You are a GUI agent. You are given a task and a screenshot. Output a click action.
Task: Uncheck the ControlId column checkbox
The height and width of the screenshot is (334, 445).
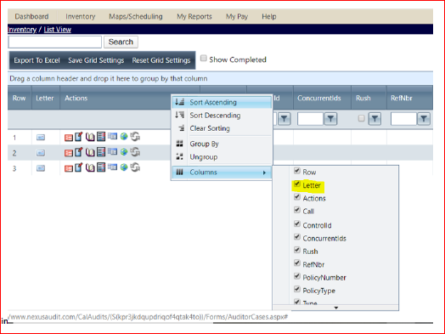[x=297, y=224]
